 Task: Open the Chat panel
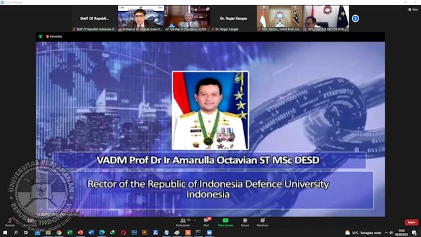coord(206,223)
